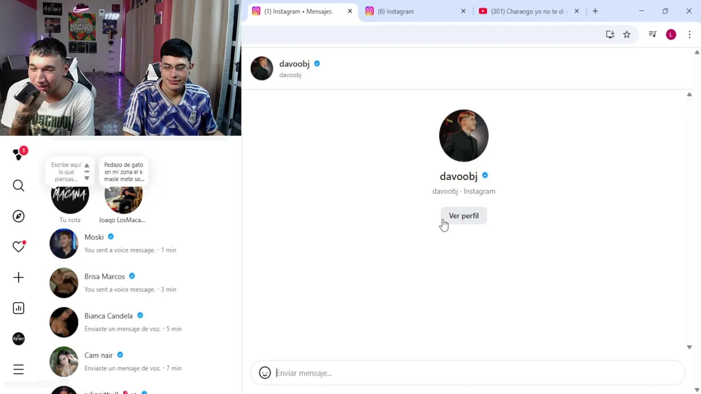The image size is (701, 394).
Task: Bookmark page with the star icon
Action: [627, 34]
